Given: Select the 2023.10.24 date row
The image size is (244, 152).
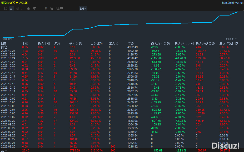Looking at the screenshot, I should coord(122,58).
